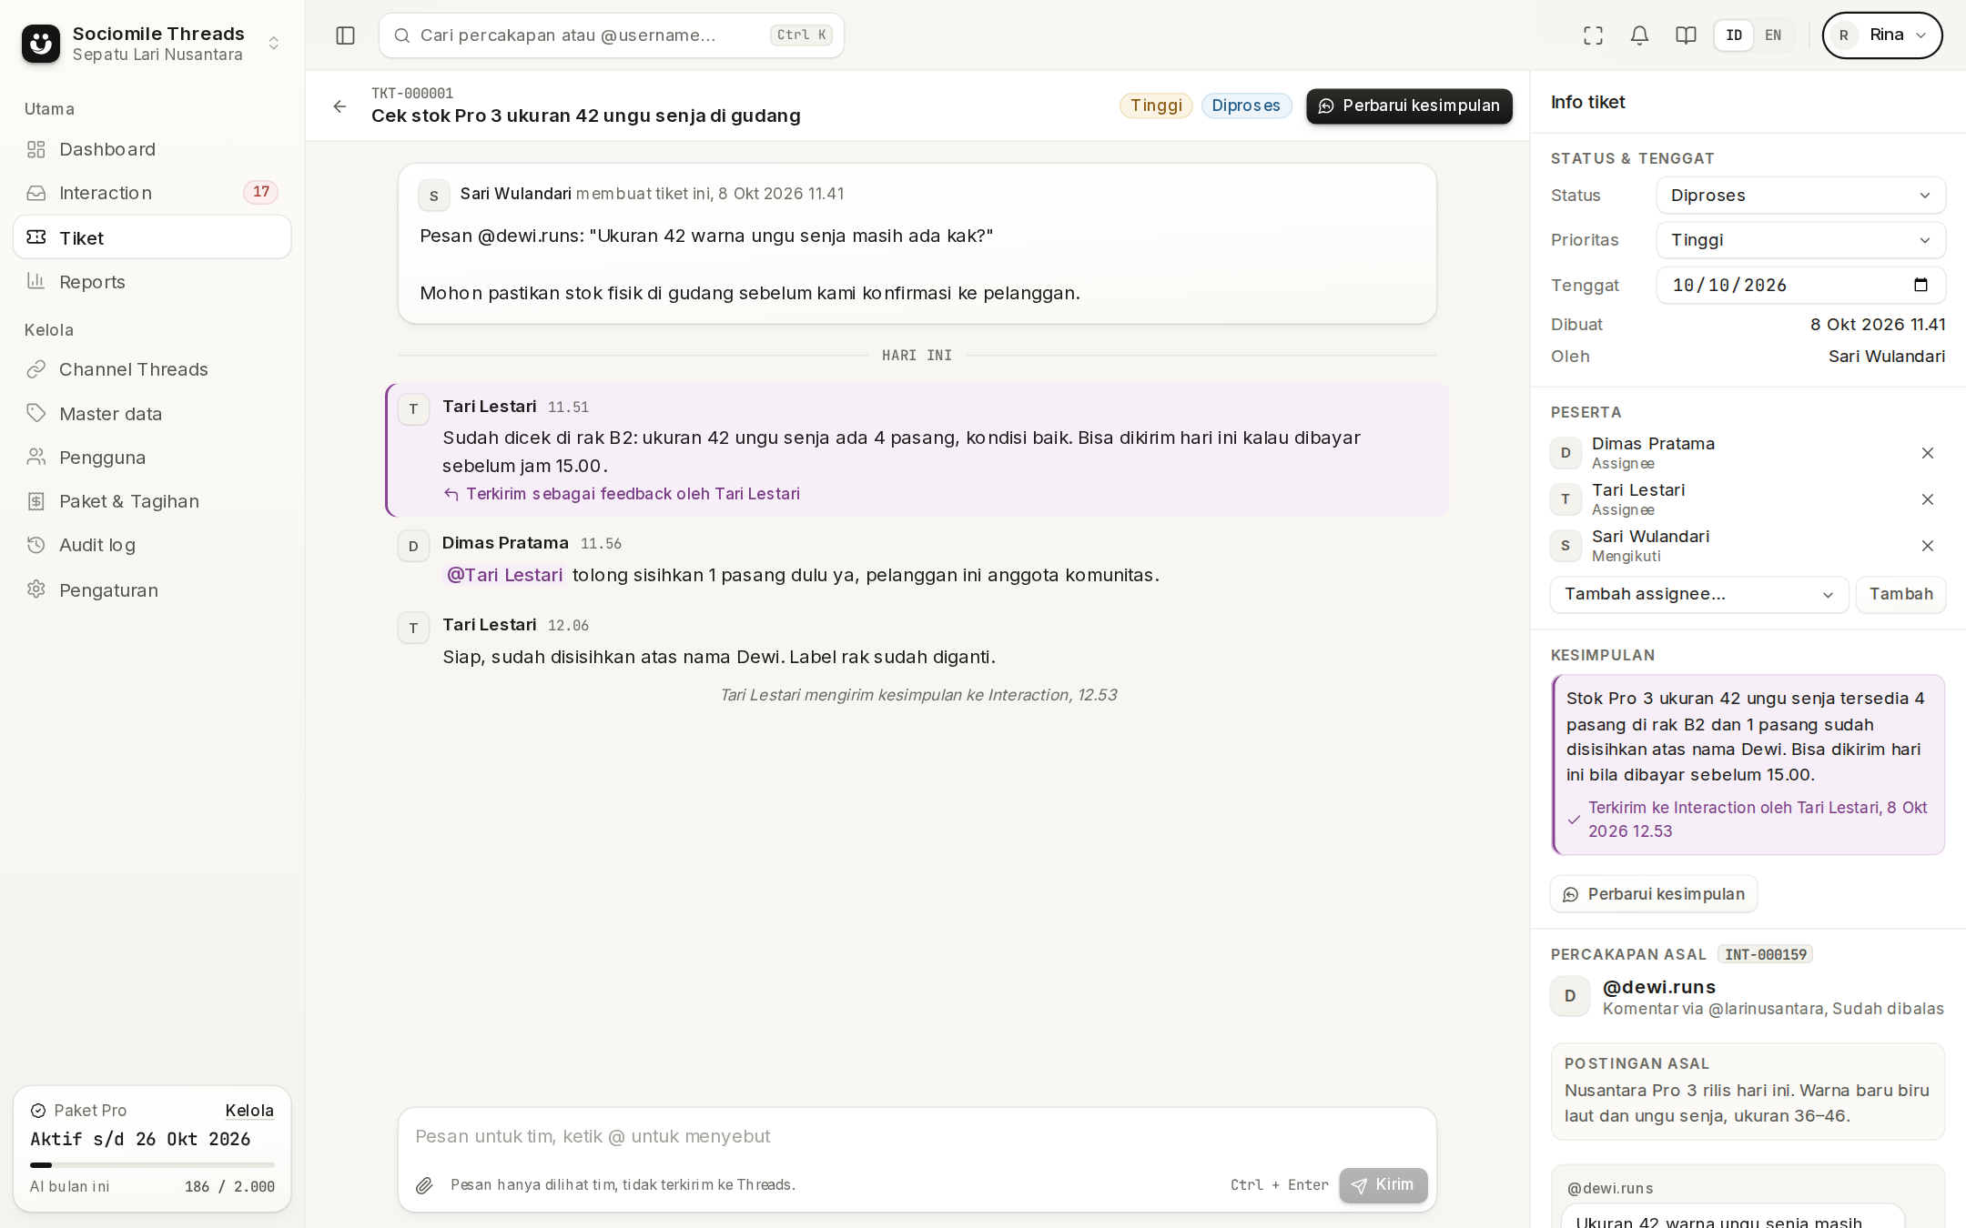Click the Tambah button
The image size is (1966, 1228).
(x=1900, y=595)
